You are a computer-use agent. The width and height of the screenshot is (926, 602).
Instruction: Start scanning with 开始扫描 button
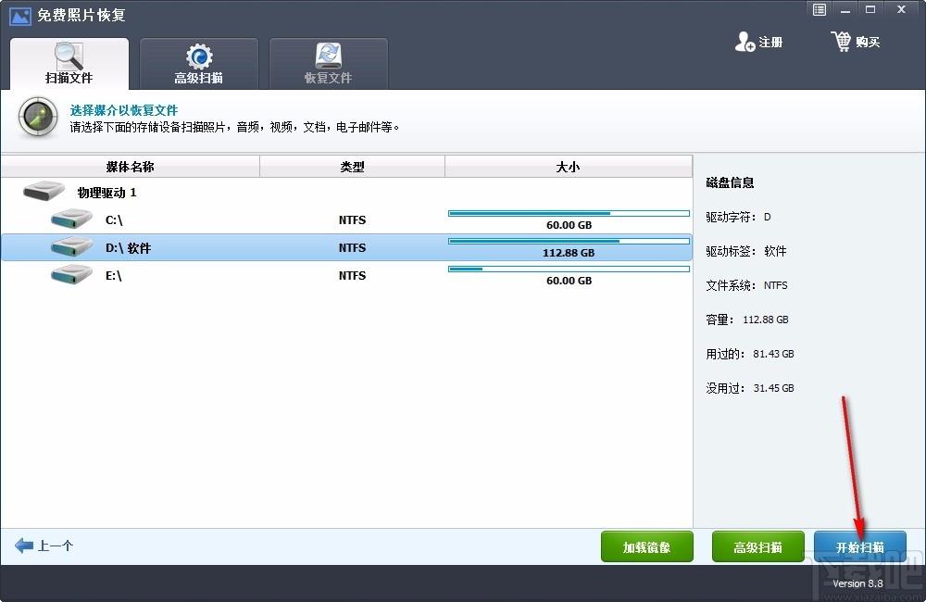point(860,546)
